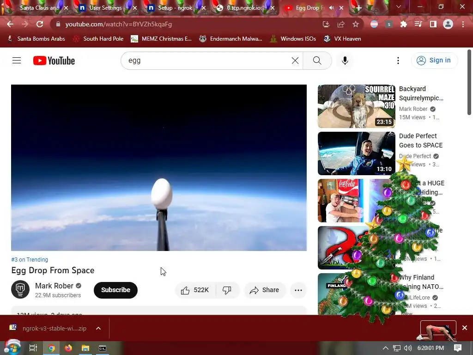Image resolution: width=473 pixels, height=355 pixels.
Task: Open Firefox from taskbar
Action: (x=68, y=348)
